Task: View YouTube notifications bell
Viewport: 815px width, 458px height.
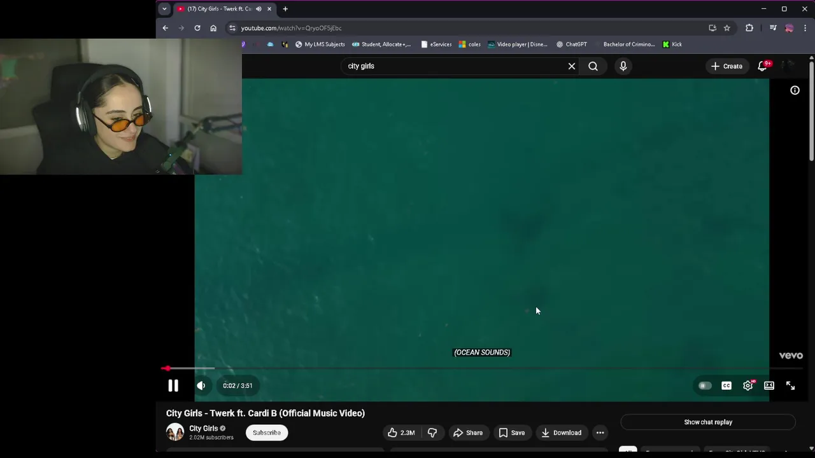Action: click(763, 66)
